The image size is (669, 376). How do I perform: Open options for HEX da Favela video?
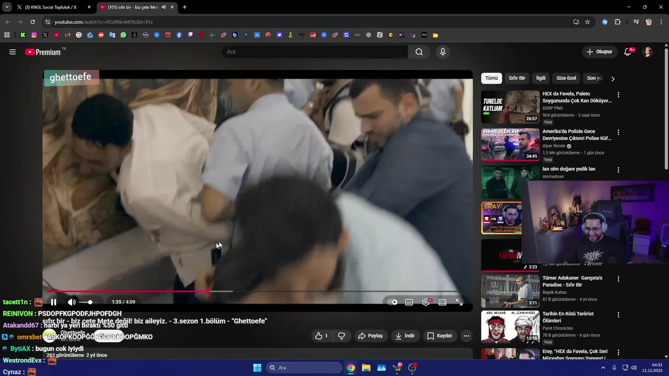tap(618, 95)
